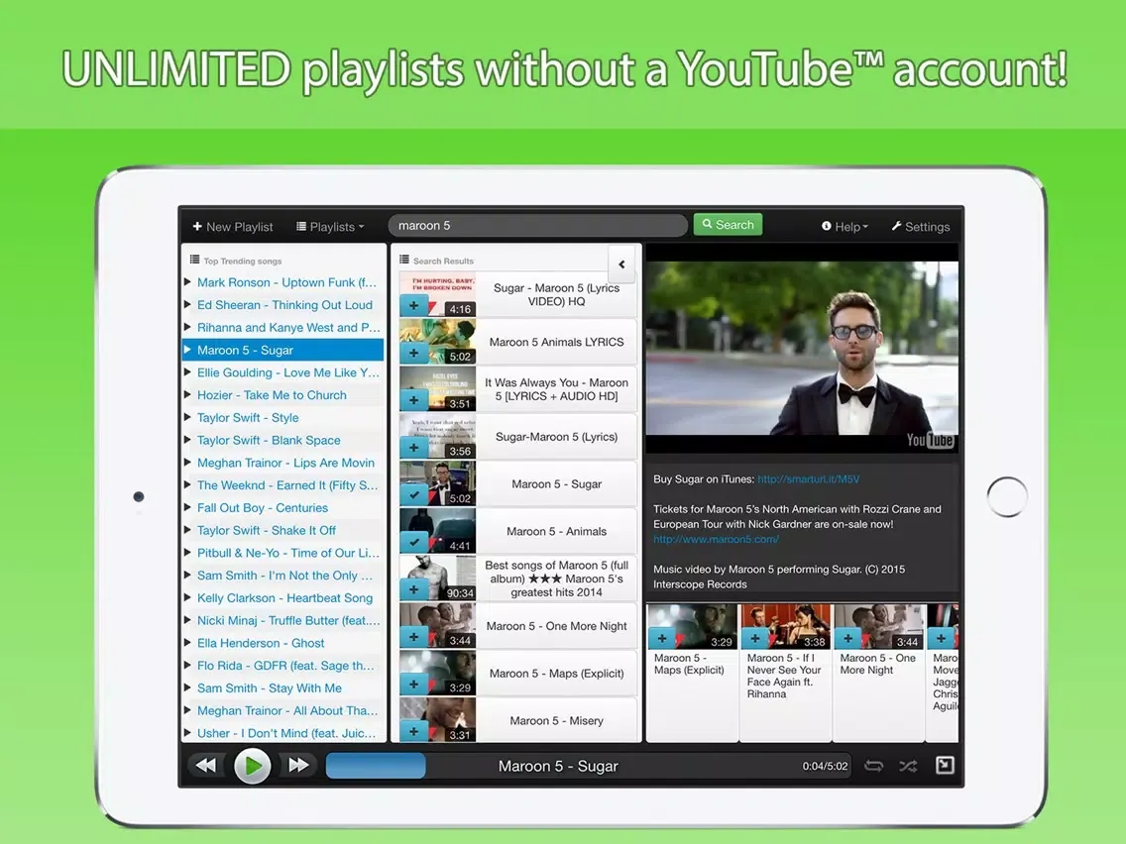The width and height of the screenshot is (1126, 844).
Task: Add related One More Night 3:44 thumbnail plus
Action: tap(847, 638)
